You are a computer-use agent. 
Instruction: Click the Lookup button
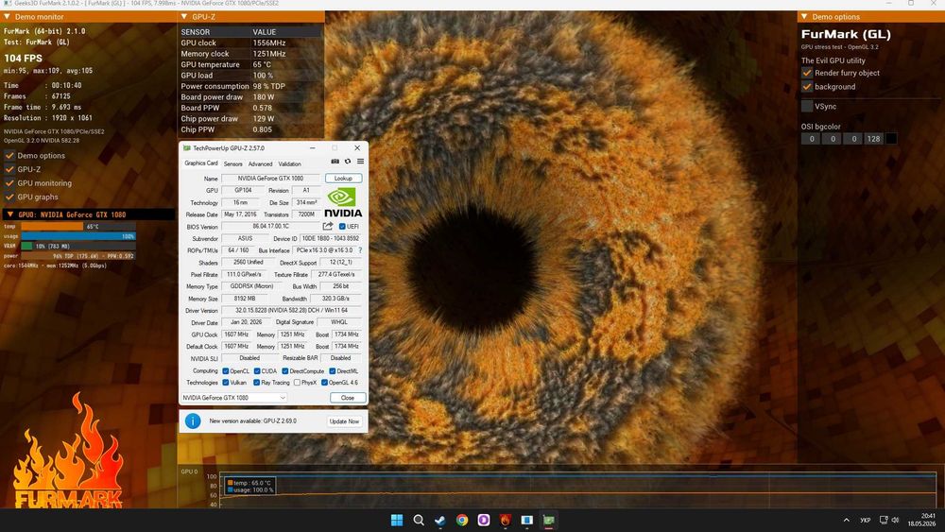click(x=344, y=179)
